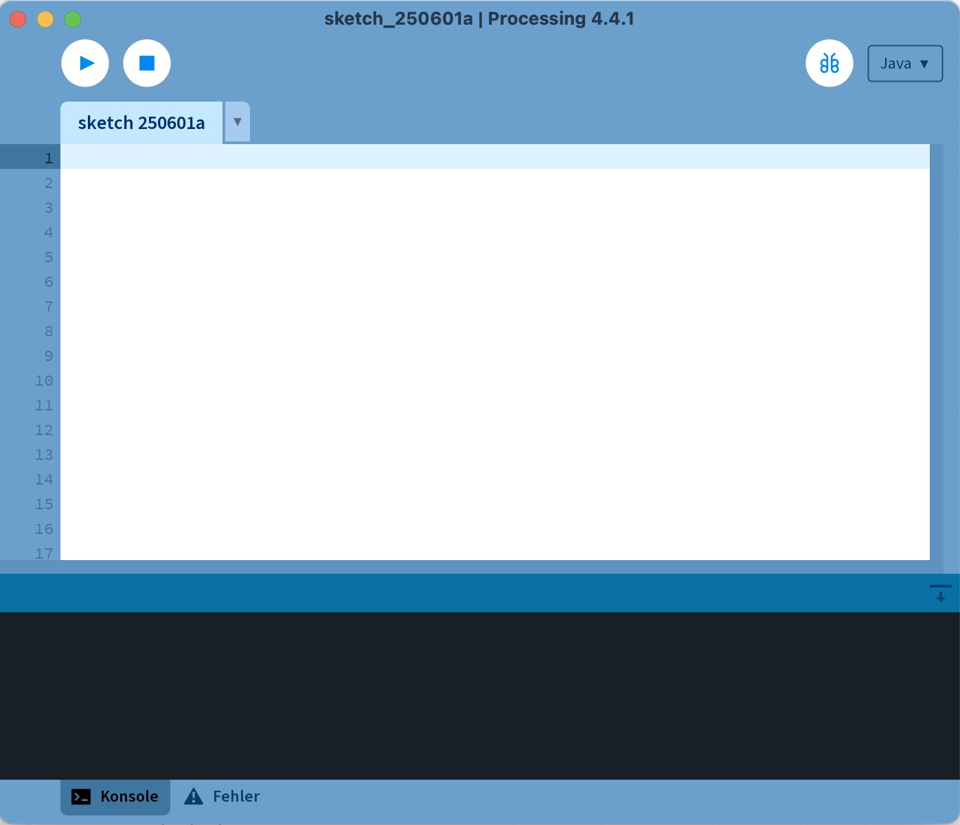Expand the console using the arrow icon
Viewport: 960px width, 825px height.
(940, 593)
